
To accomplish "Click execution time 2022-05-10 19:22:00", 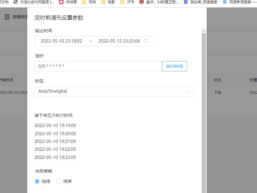I will 55,149.
